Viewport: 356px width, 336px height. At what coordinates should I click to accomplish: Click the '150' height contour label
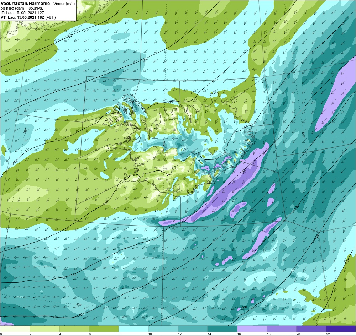[x=69, y=36]
